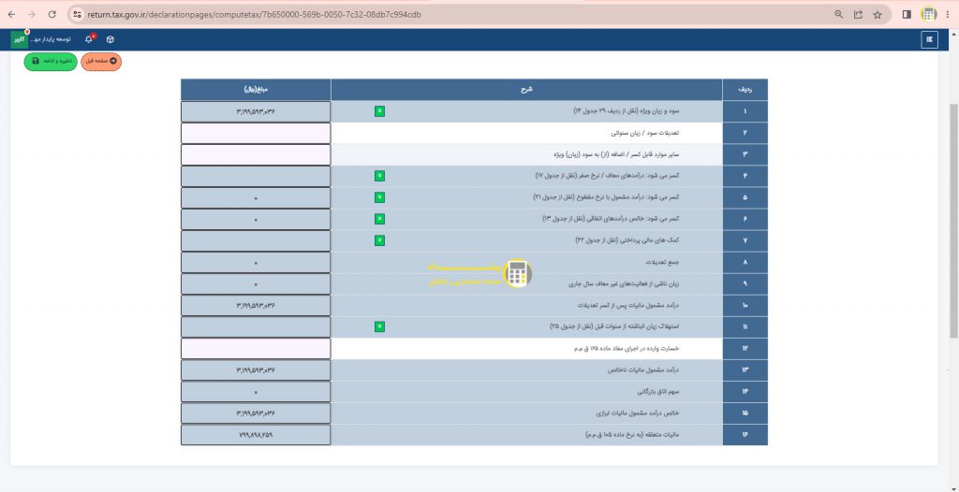Click the browser back arrow
This screenshot has width=959, height=492.
[11, 14]
